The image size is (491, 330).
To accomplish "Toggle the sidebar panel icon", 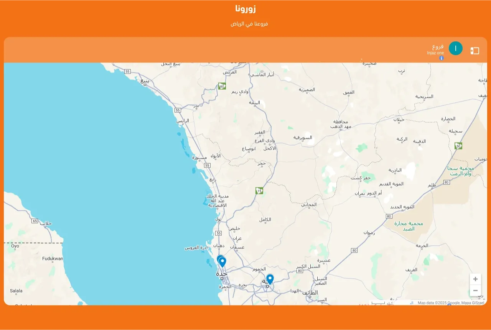I will tap(475, 51).
